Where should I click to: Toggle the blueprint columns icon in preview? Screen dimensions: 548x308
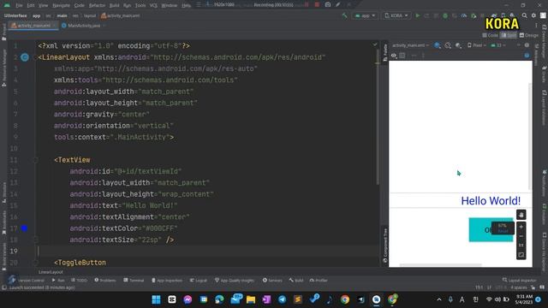402,56
